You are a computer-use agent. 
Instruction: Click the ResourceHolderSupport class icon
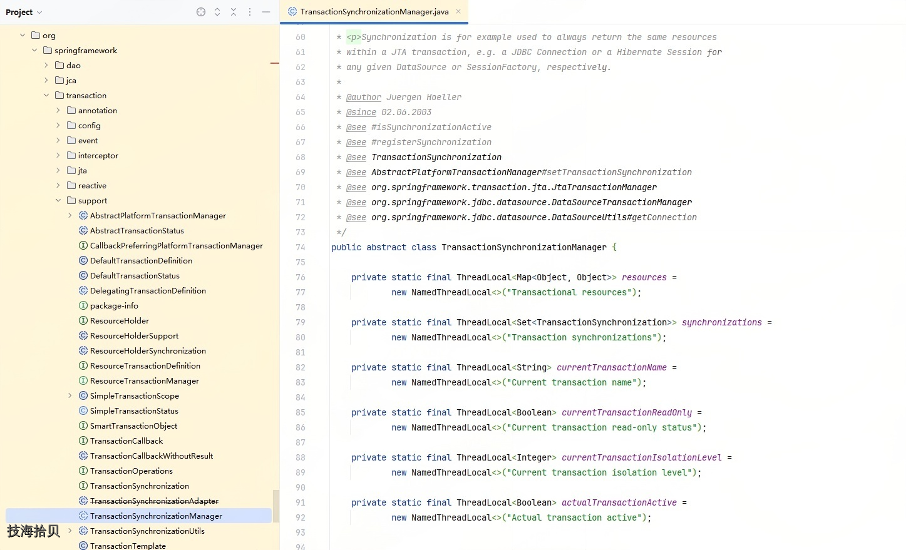tap(83, 336)
